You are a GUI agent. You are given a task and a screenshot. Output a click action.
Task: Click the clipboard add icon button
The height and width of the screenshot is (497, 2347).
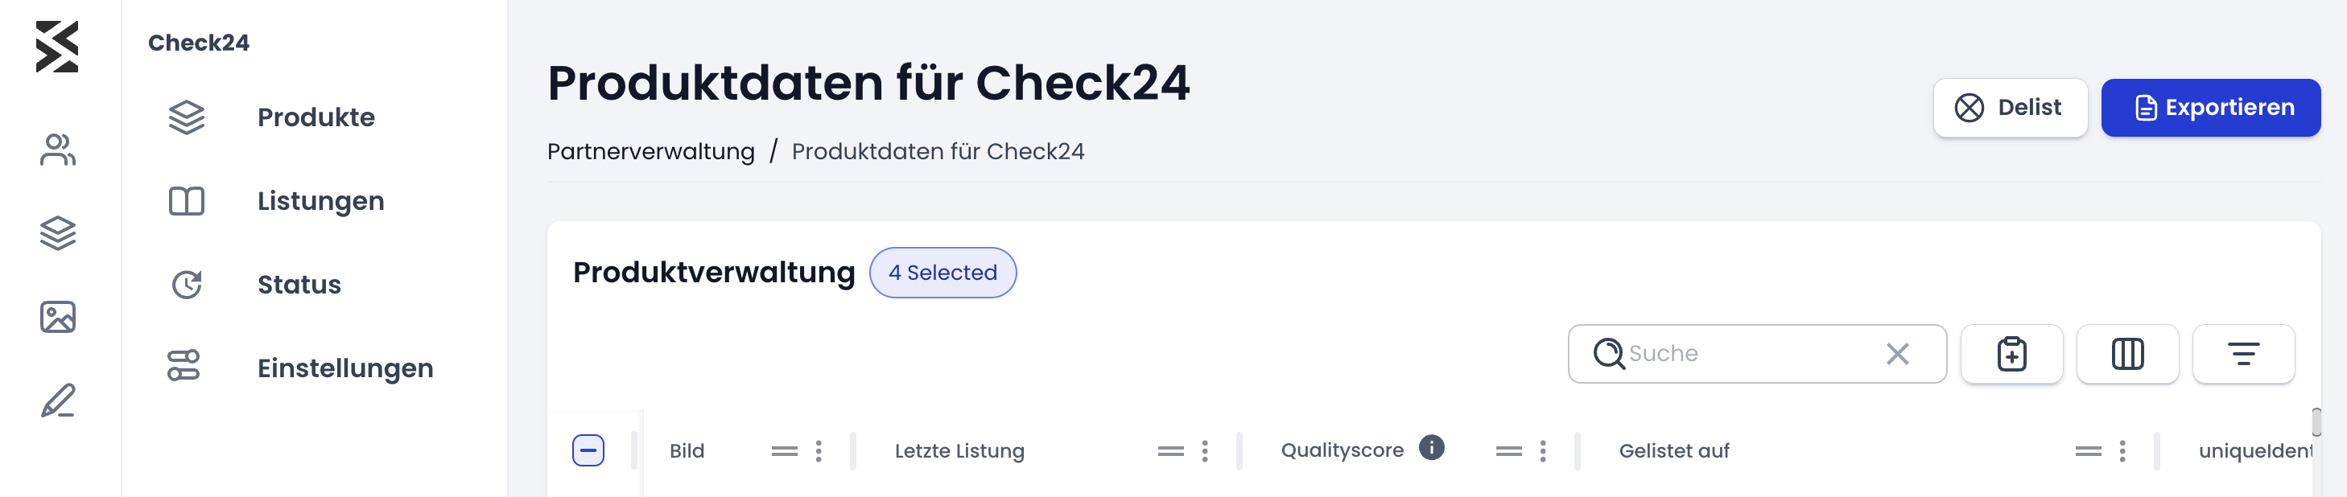[2011, 354]
